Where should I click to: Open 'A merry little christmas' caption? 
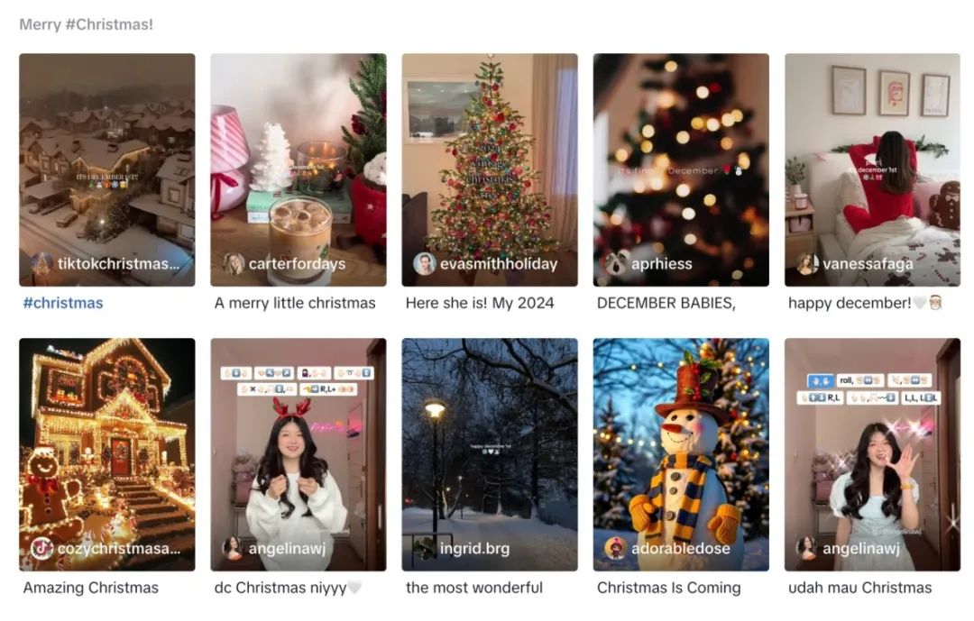pos(295,303)
